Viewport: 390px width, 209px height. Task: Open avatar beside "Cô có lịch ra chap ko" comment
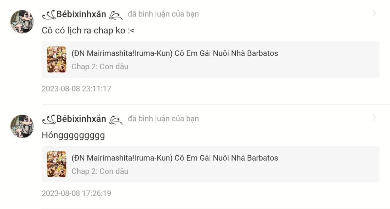(x=22, y=22)
